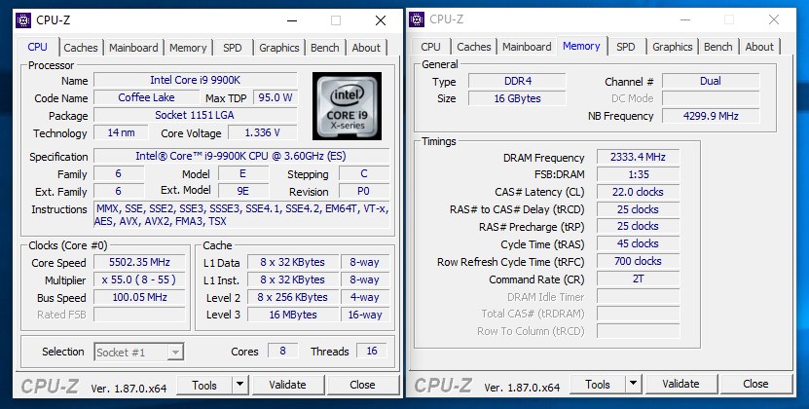
Task: Click CPU-Z app icon in right window title bar
Action: (417, 19)
